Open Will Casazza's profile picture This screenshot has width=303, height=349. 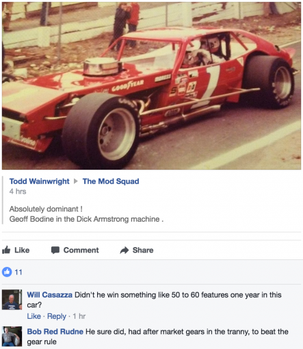click(x=12, y=300)
